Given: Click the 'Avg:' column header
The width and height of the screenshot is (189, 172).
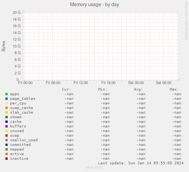Looking at the screenshot, I should (x=138, y=89).
